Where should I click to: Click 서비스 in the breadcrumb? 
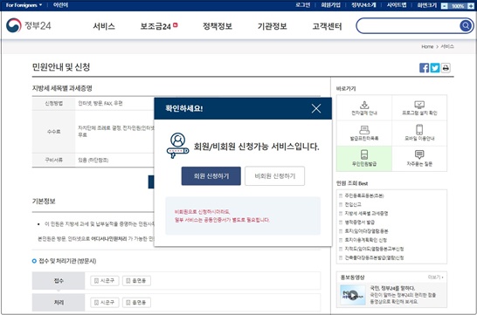click(x=447, y=46)
